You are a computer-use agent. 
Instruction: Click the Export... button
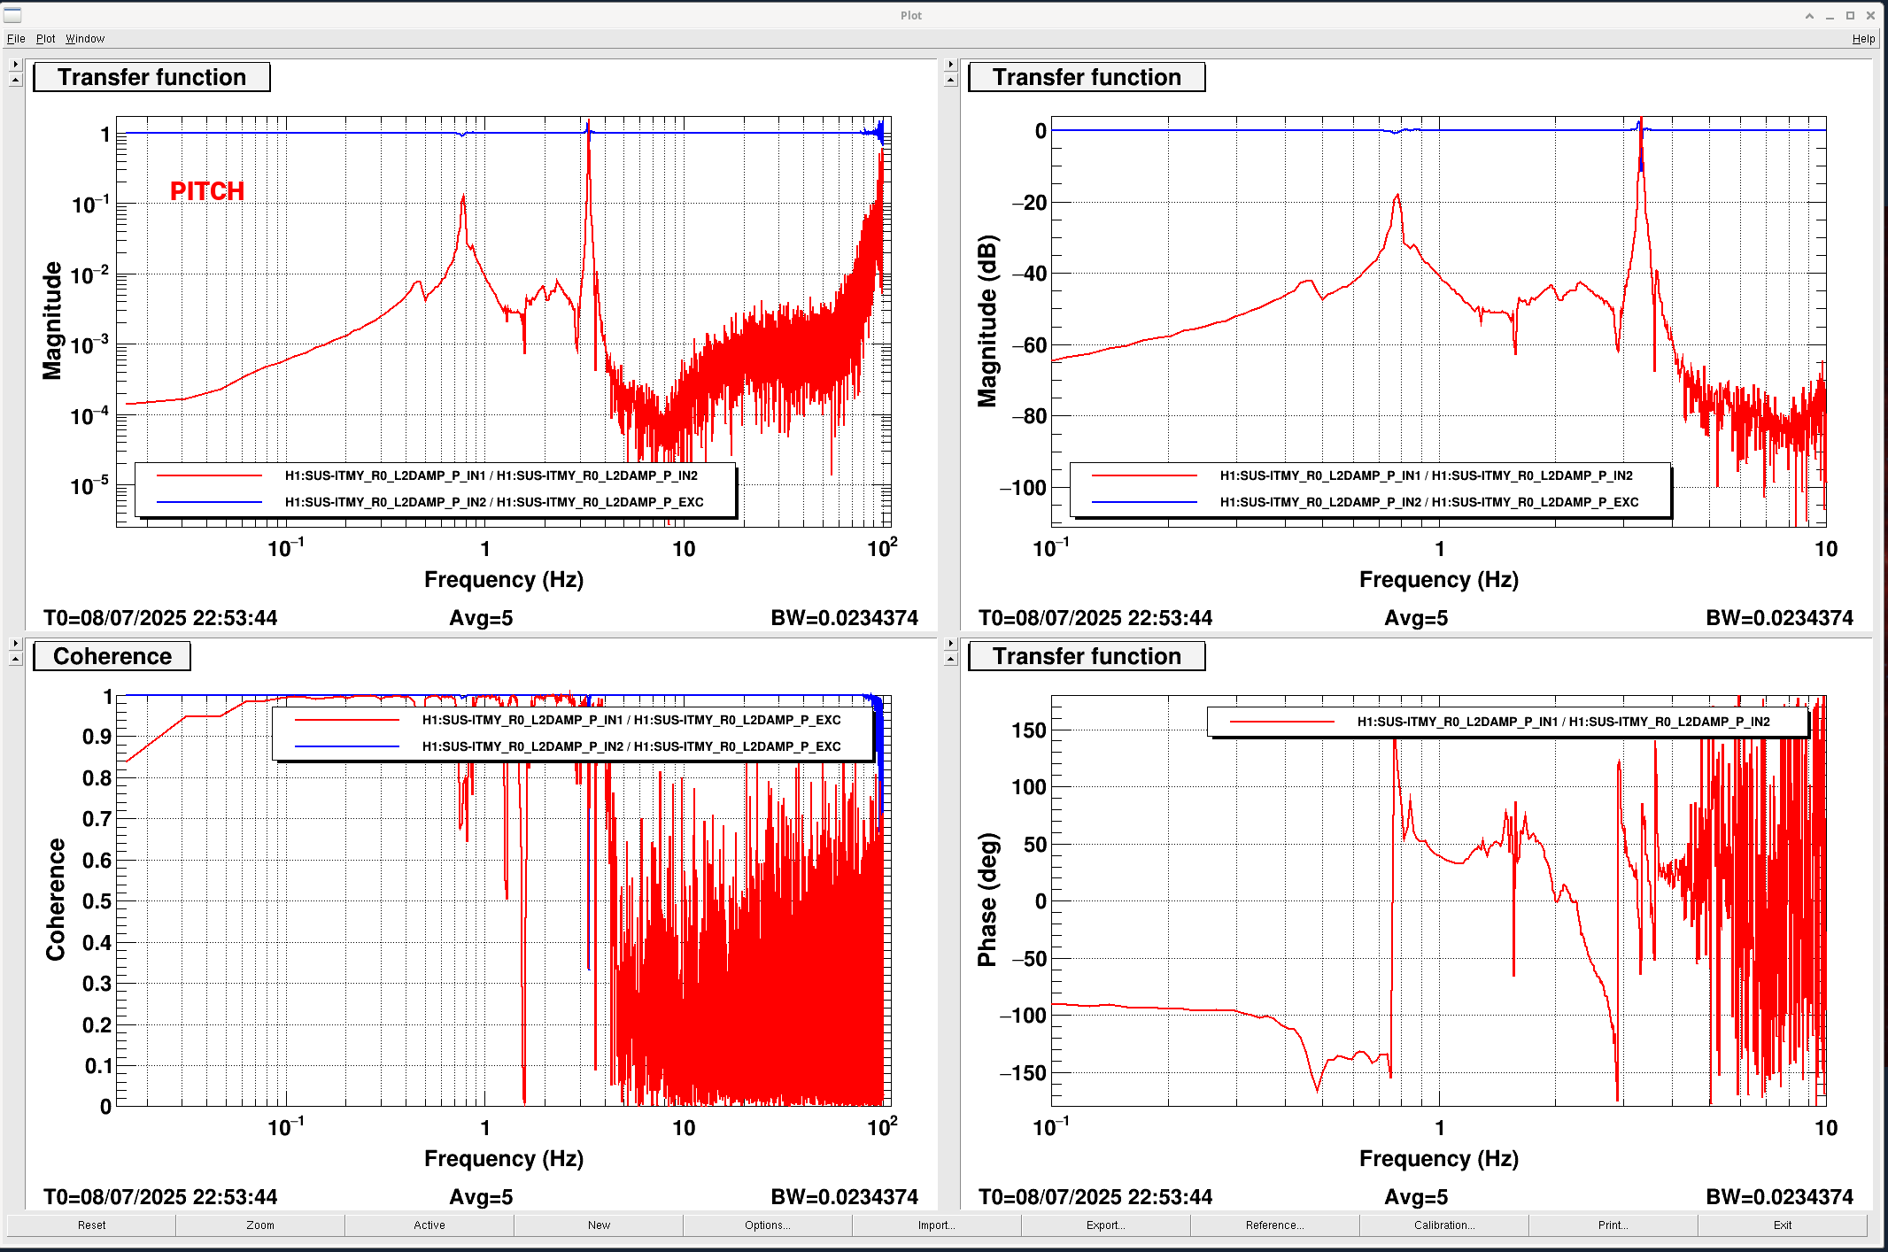coord(1105,1225)
